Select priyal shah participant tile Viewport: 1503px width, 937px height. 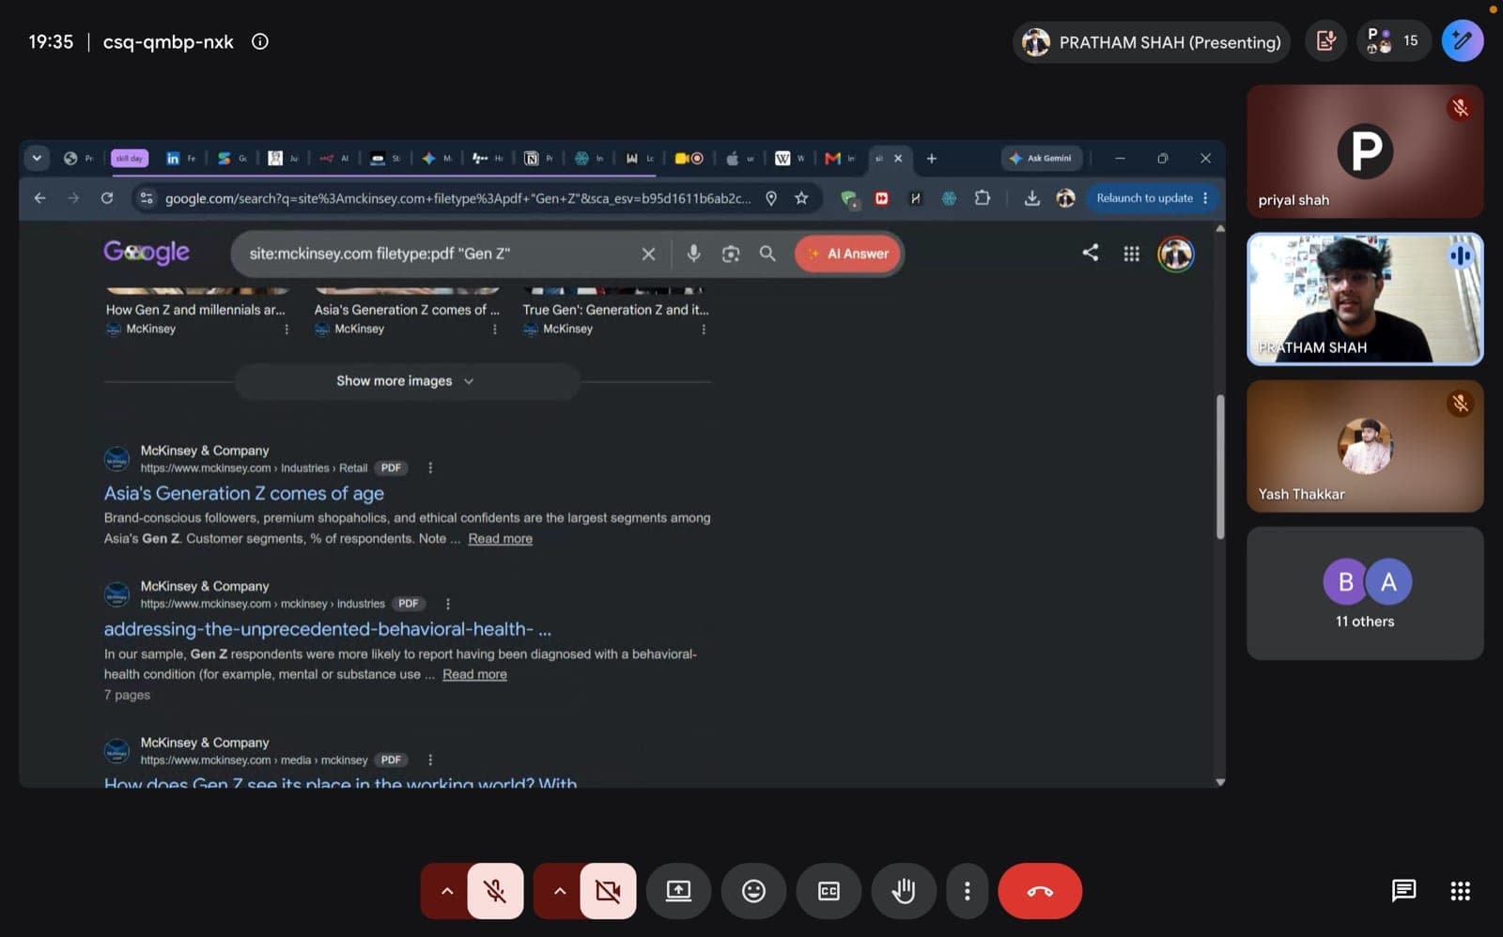click(x=1365, y=151)
